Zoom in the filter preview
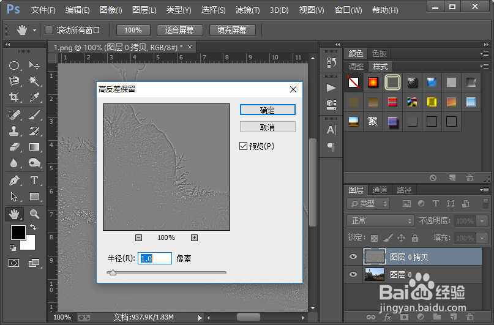Viewport: 494px width, 325px height. click(195, 237)
